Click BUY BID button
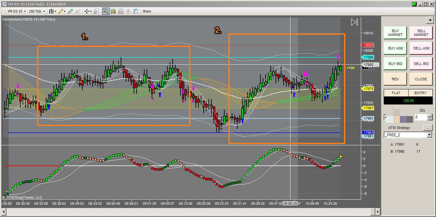Screen dimensions: 436x217 395,64
